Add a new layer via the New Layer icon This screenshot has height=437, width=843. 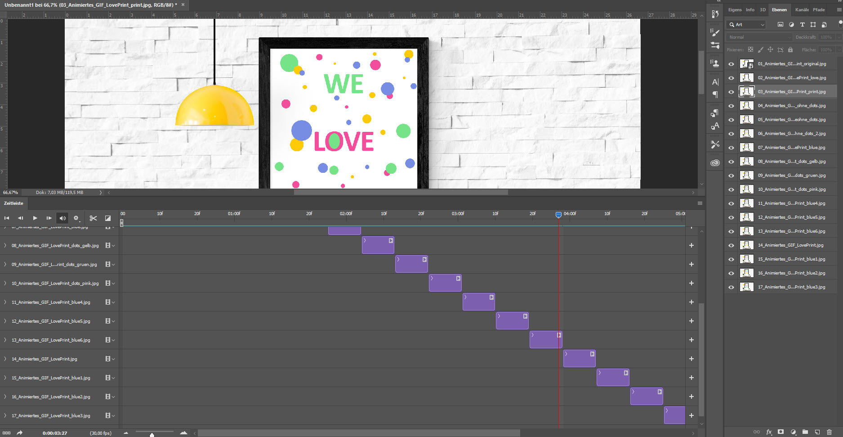pos(816,432)
